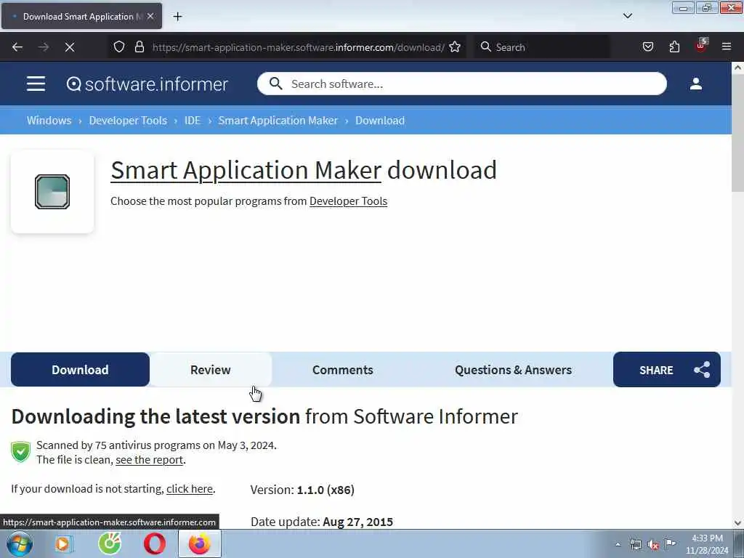Click the 'click here' download link

pos(190,489)
